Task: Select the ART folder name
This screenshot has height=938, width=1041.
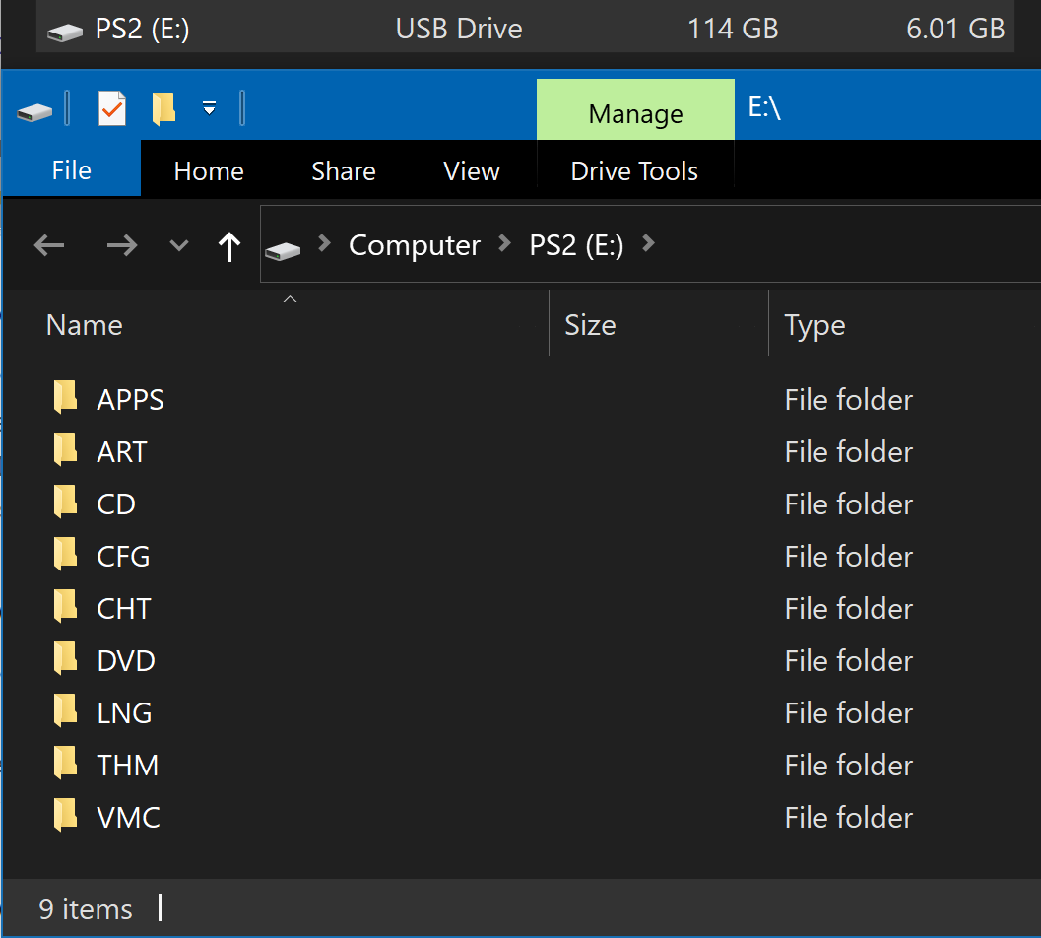Action: (122, 452)
